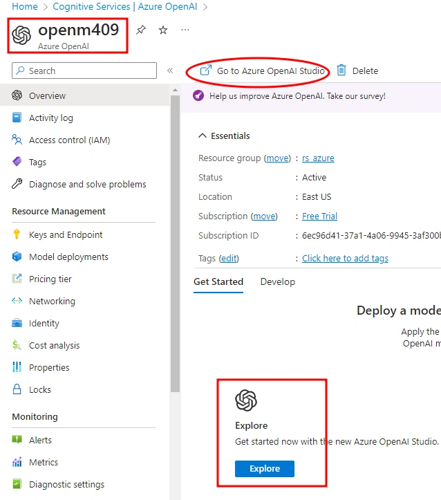Click the East US location value

pyautogui.click(x=317, y=196)
